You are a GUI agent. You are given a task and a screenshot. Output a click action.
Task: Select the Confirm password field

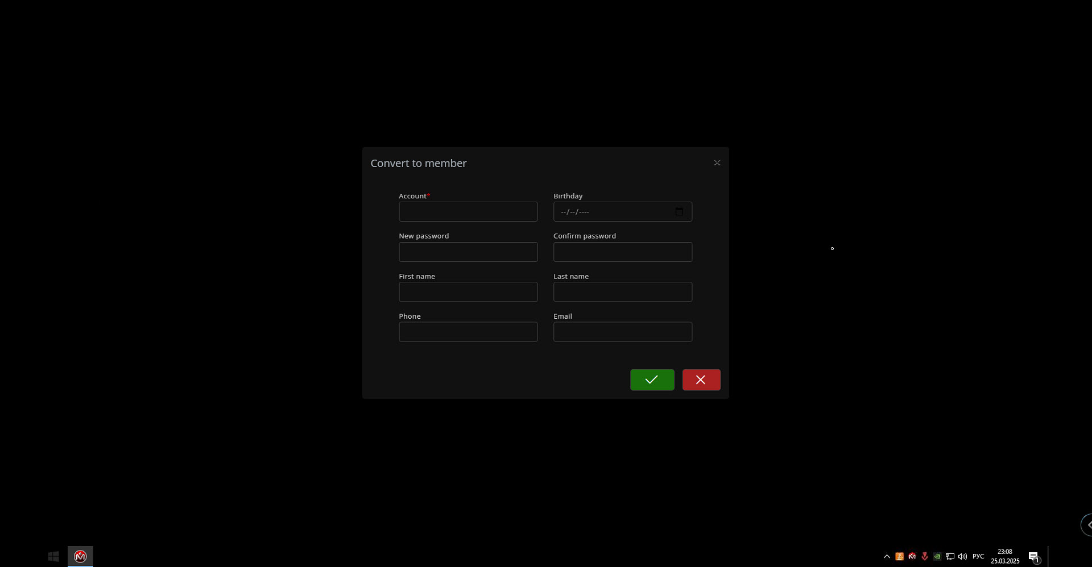pos(623,252)
